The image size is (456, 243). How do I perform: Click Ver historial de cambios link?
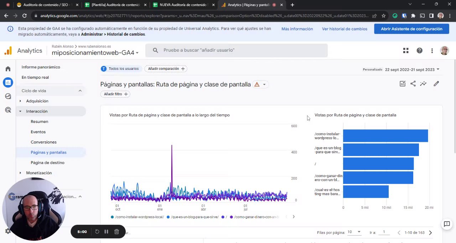(344, 29)
